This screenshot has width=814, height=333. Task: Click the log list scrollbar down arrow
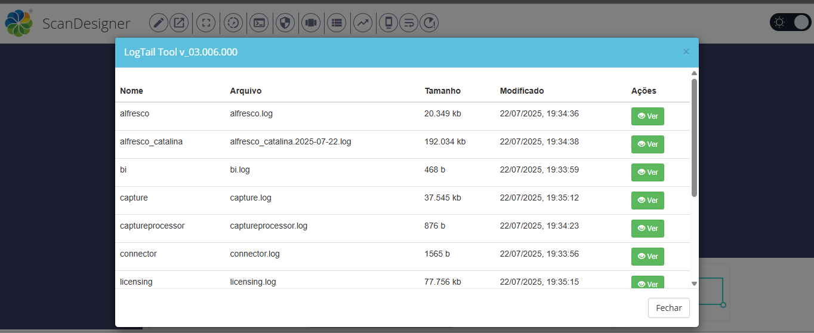(694, 283)
